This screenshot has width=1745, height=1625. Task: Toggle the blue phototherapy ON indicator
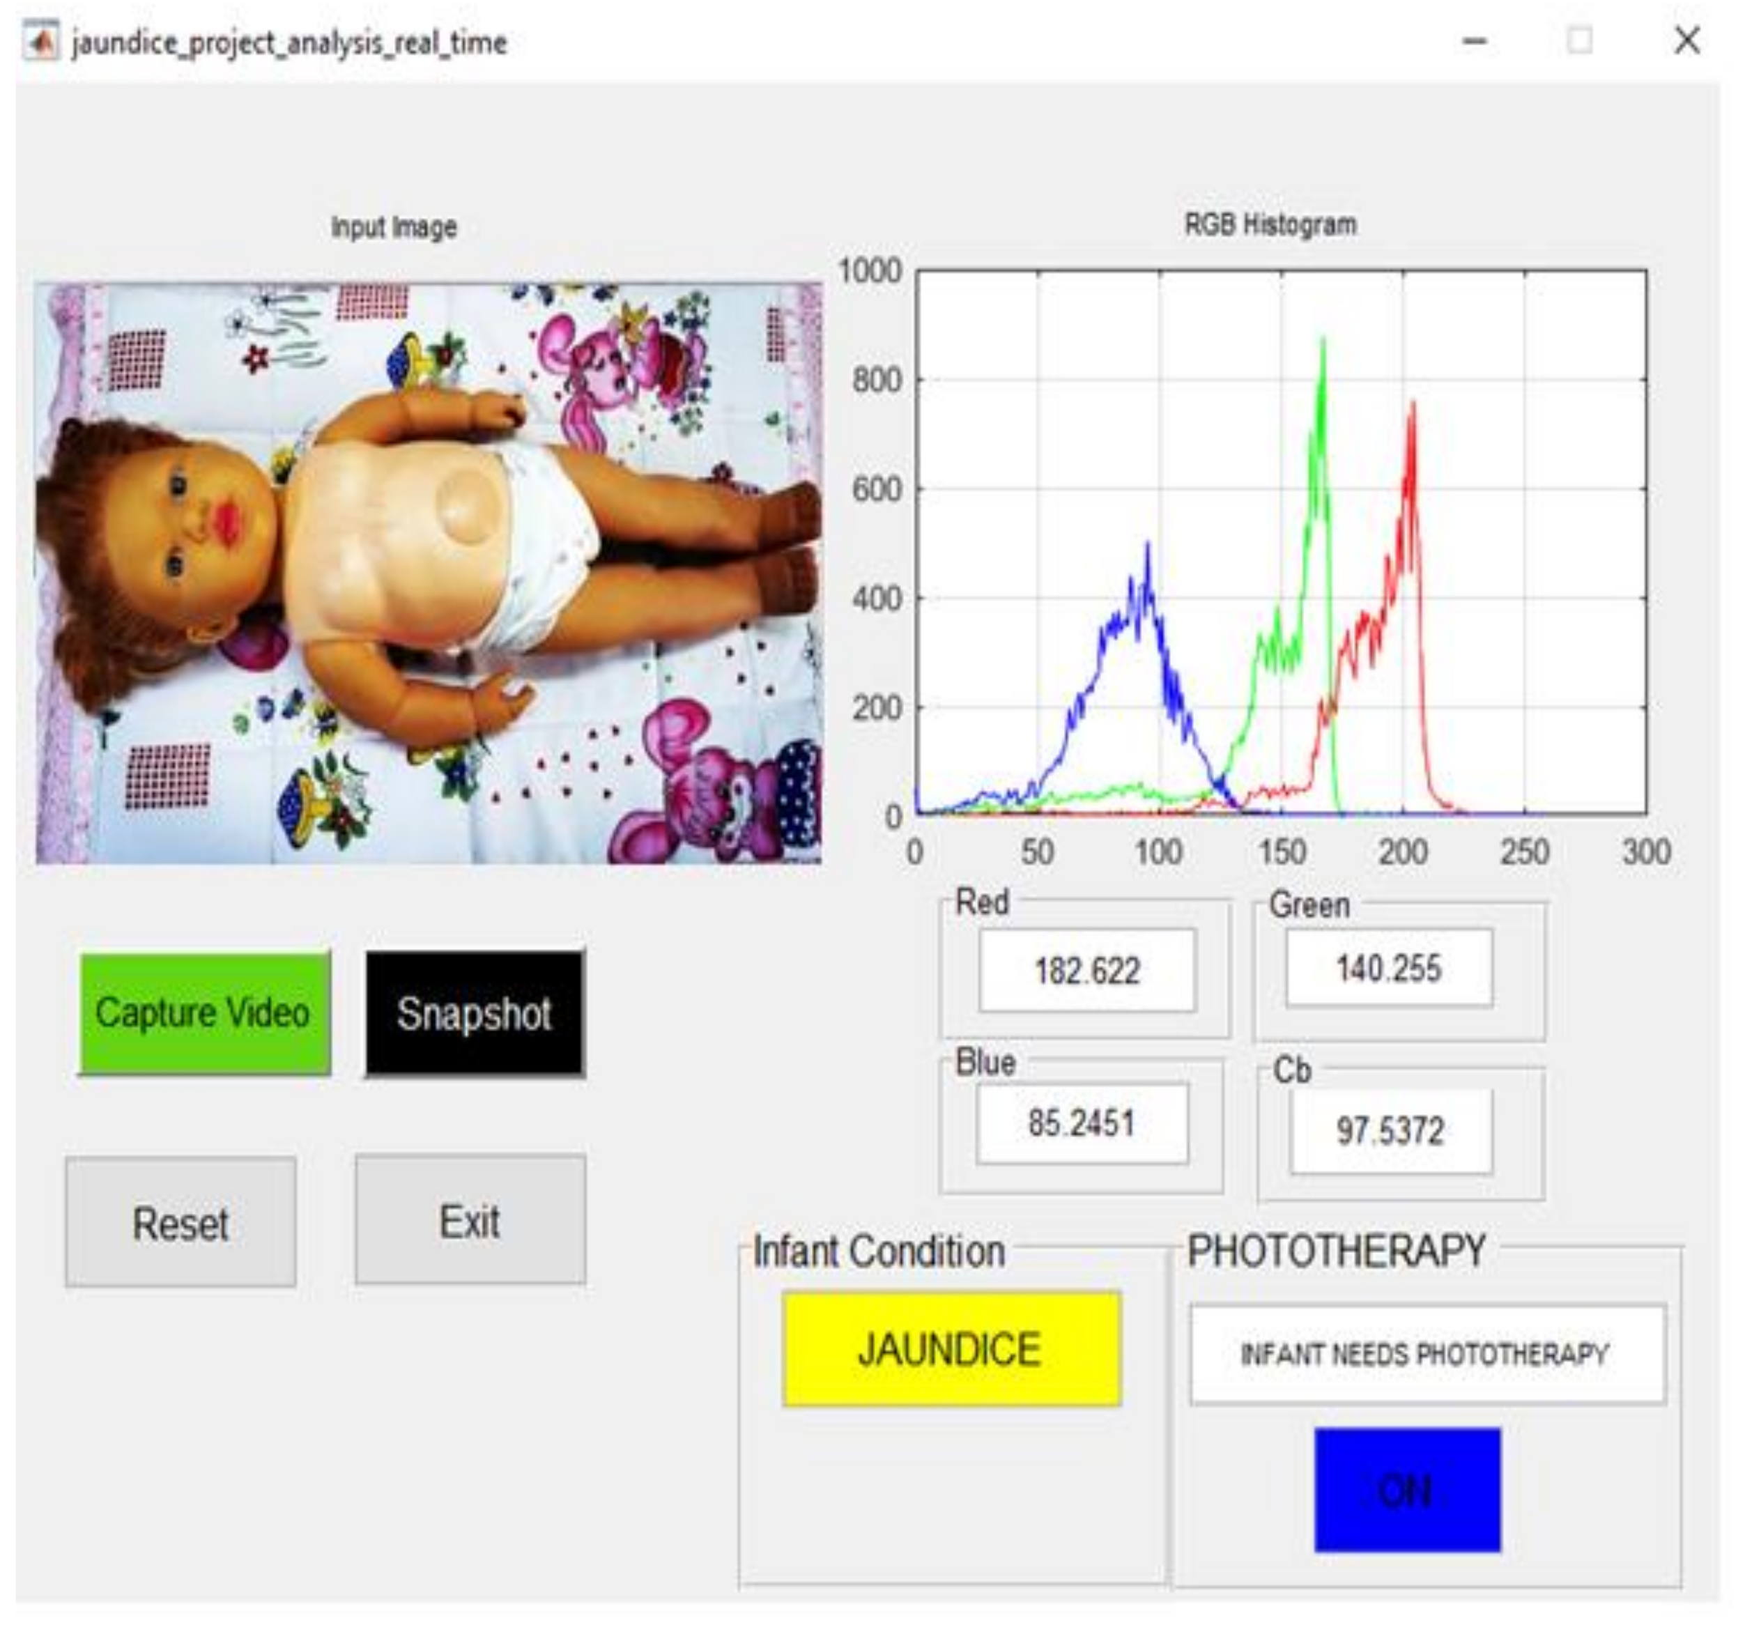pyautogui.click(x=1406, y=1491)
